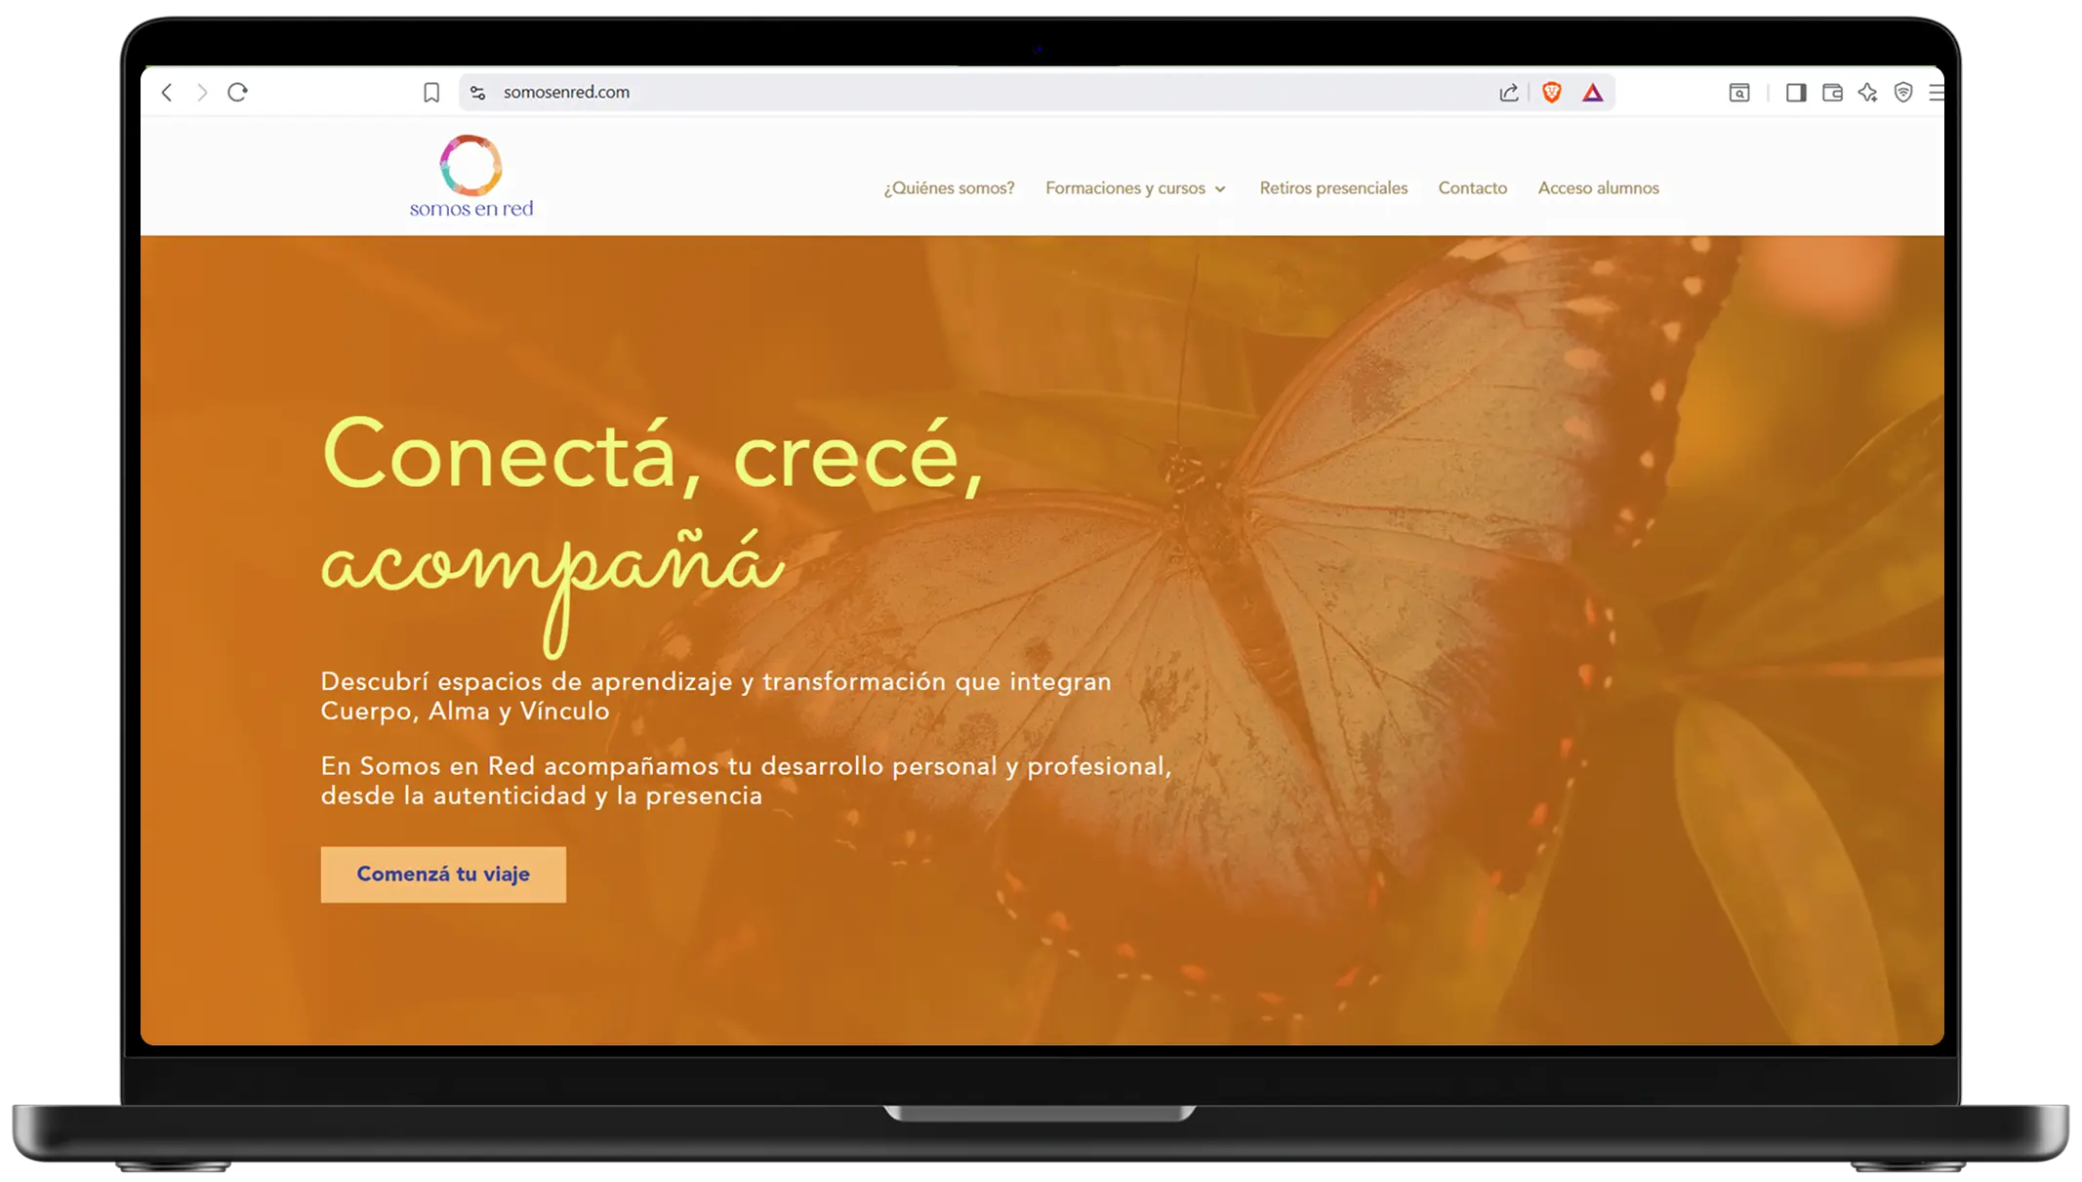Open the browser hamburger menu
Screen dimensions: 2082x1182
tap(1936, 93)
